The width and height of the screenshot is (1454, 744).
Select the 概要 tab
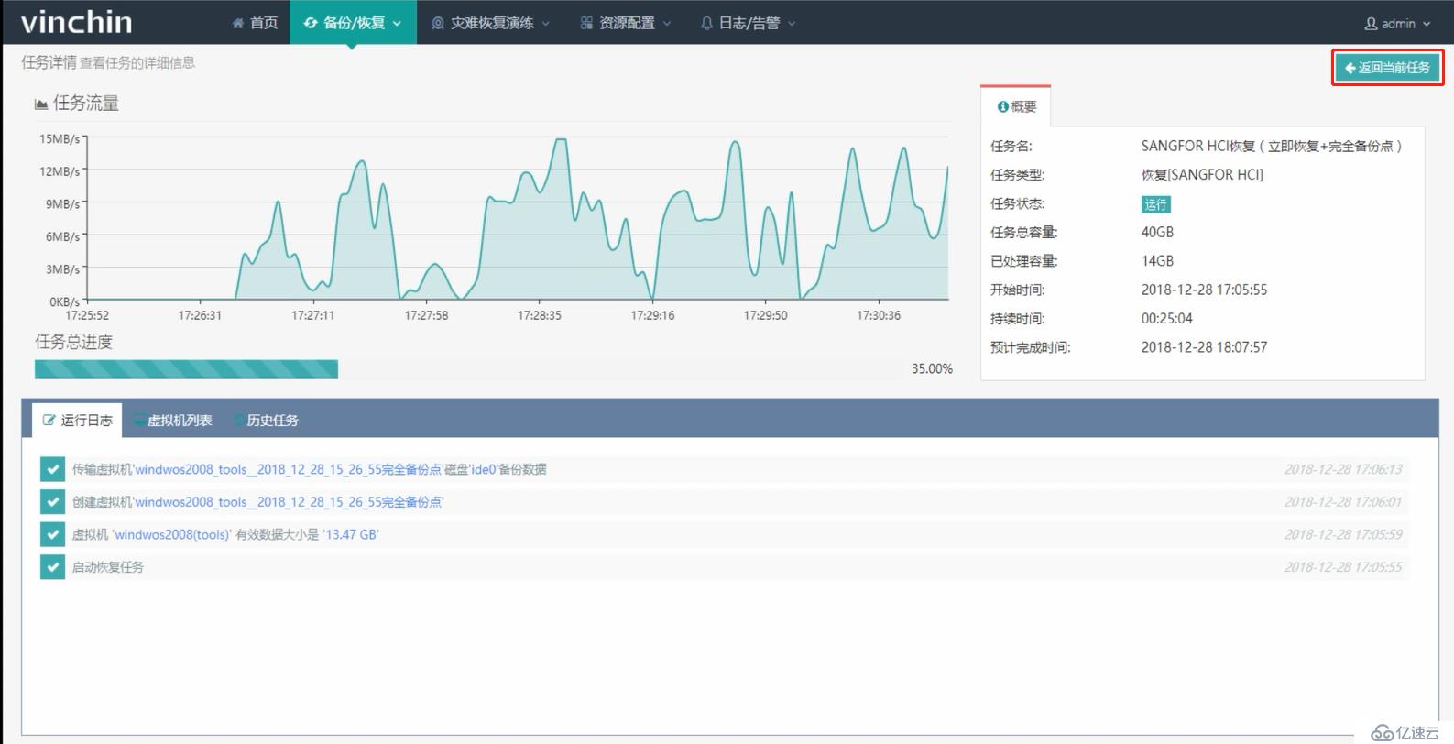[x=1016, y=106]
